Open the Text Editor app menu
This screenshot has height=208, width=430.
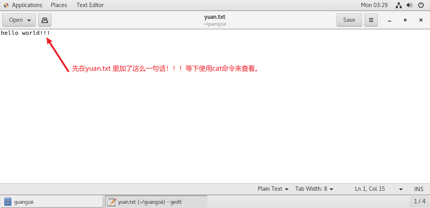click(90, 5)
